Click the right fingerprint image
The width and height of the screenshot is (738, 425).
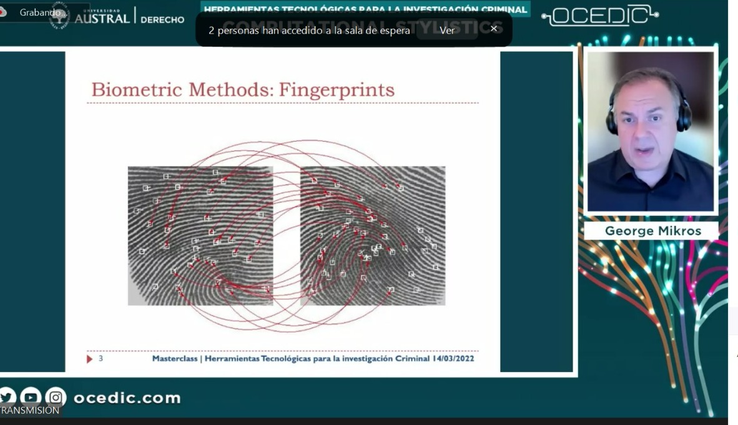tap(373, 235)
